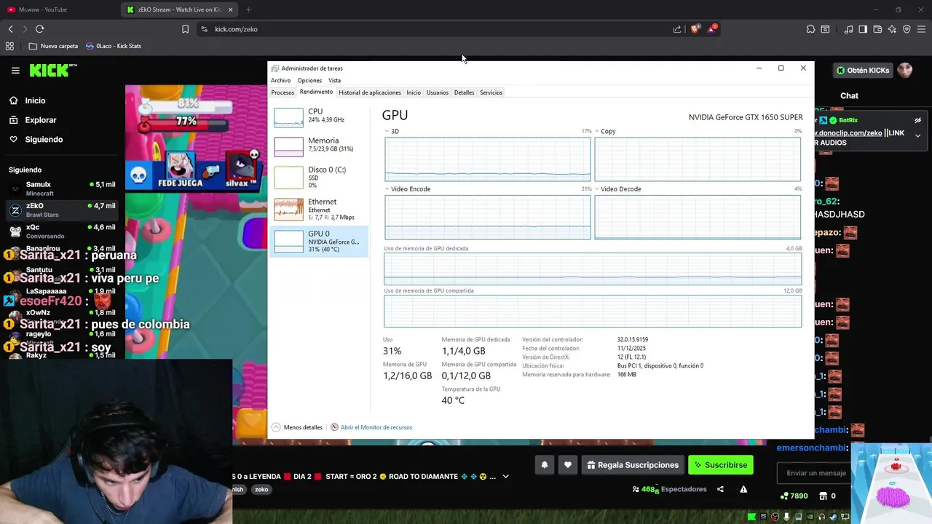Open the 0Laco - Kick Stats bookmark
Screen dimensions: 932x524
(x=114, y=46)
